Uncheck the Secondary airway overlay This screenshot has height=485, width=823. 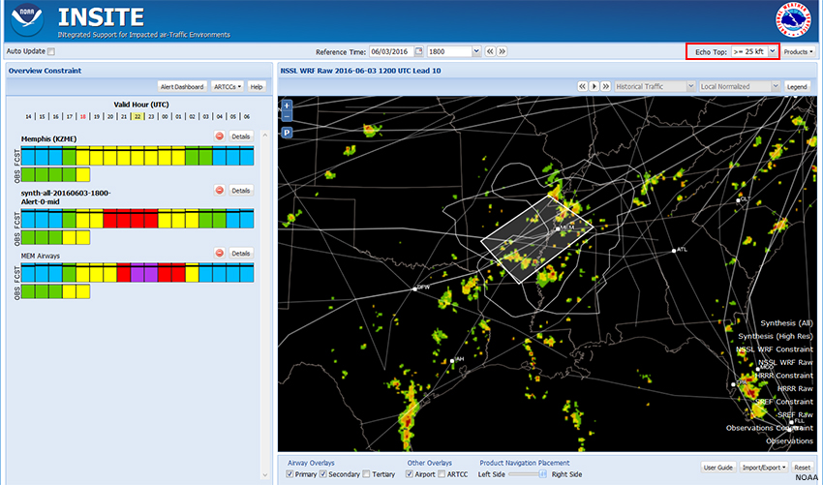pyautogui.click(x=323, y=474)
